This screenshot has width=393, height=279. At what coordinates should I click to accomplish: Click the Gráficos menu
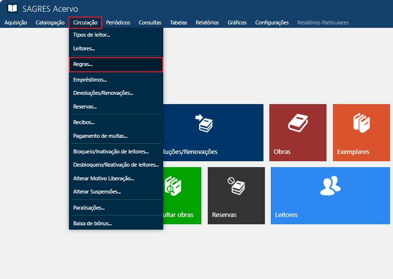point(237,22)
